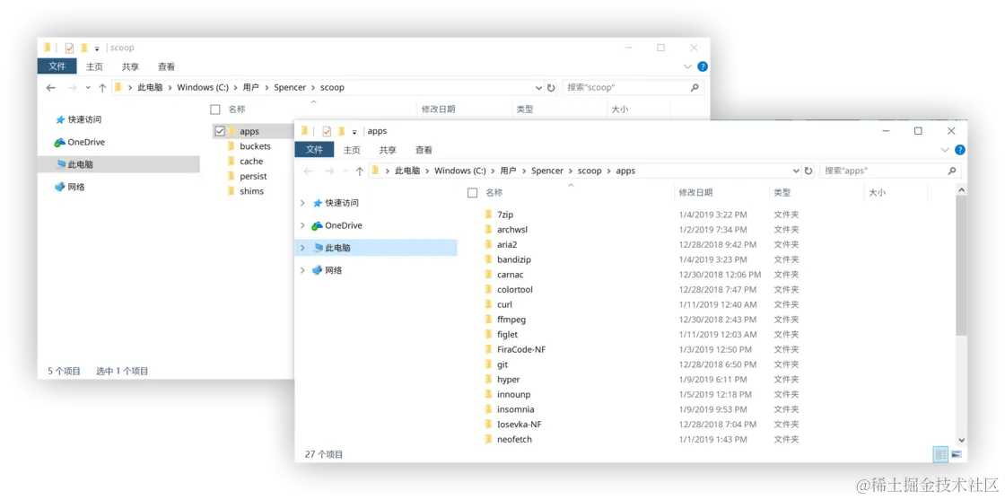Refresh the apps window address bar

pos(808,171)
